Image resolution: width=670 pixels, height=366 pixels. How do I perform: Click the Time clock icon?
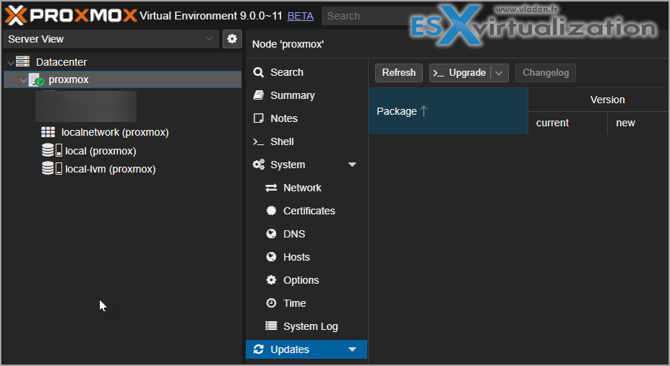click(x=271, y=303)
